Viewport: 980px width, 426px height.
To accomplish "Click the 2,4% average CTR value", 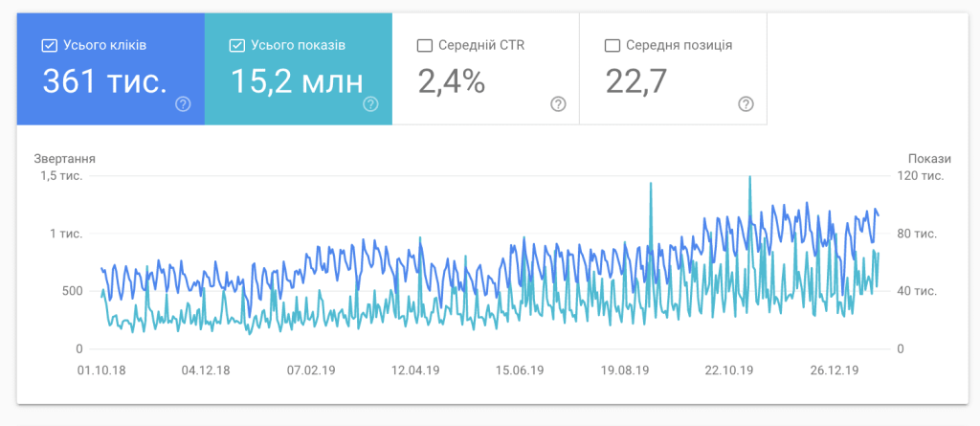I will click(452, 81).
